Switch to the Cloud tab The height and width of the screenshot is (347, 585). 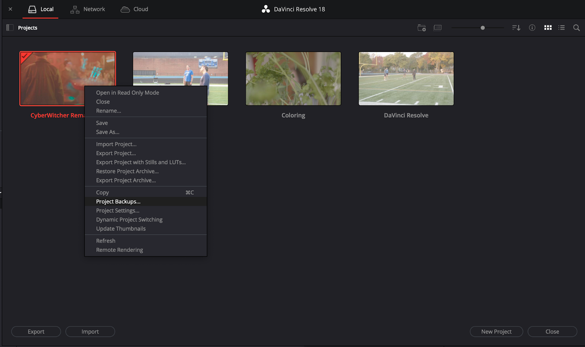pos(134,9)
